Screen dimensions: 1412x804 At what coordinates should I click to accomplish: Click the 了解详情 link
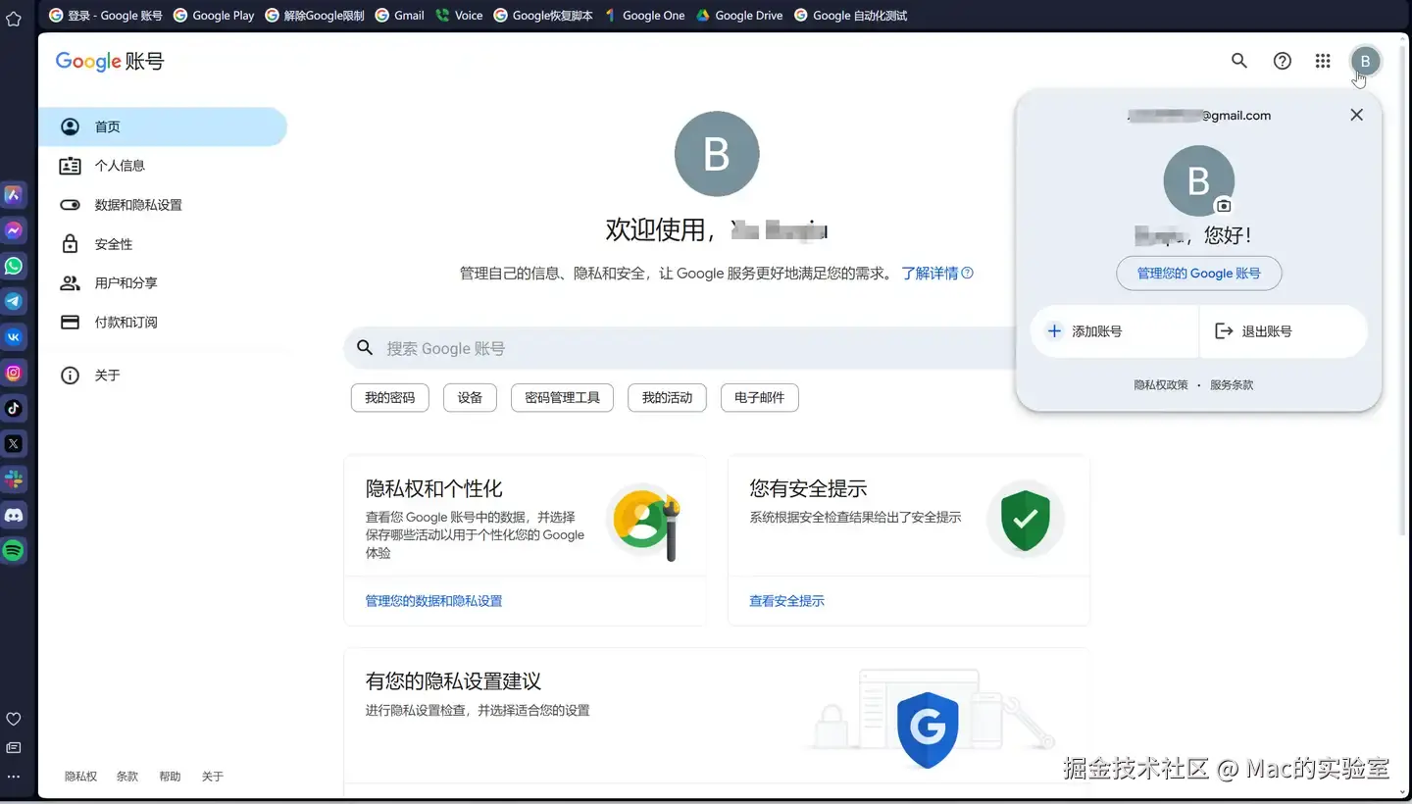point(930,274)
